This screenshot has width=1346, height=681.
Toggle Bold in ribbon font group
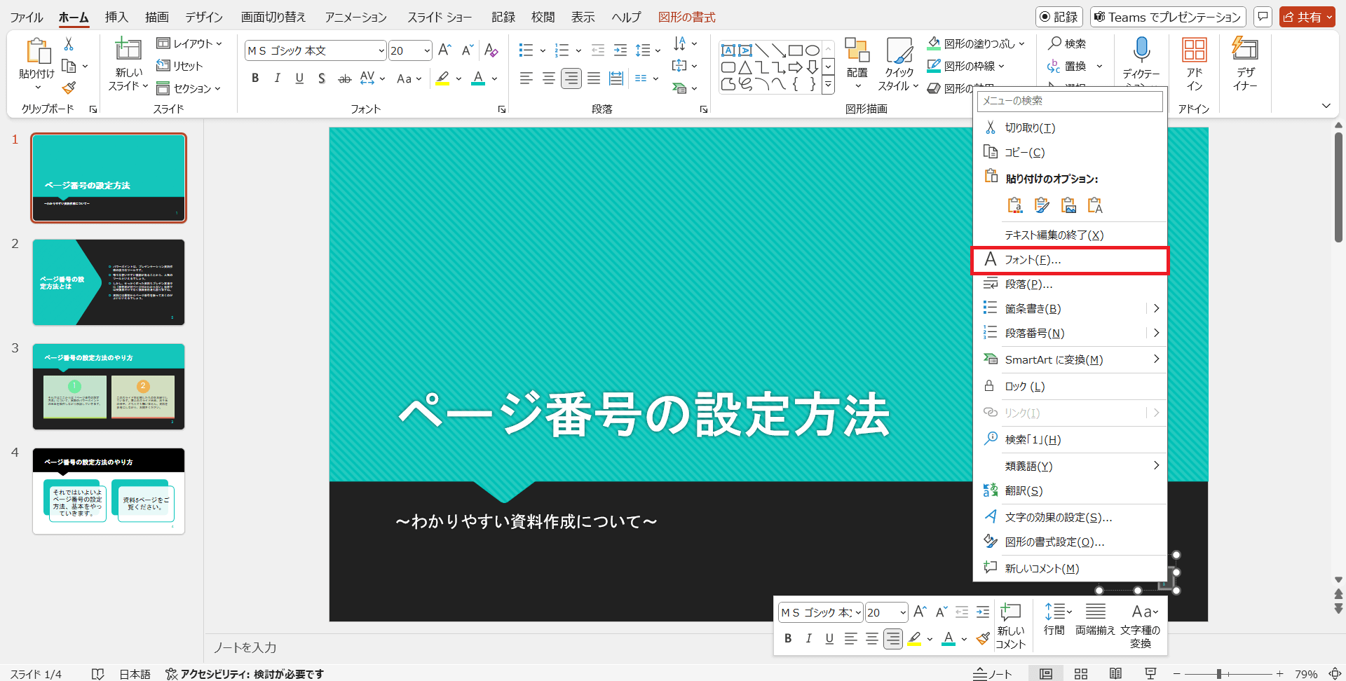[255, 78]
